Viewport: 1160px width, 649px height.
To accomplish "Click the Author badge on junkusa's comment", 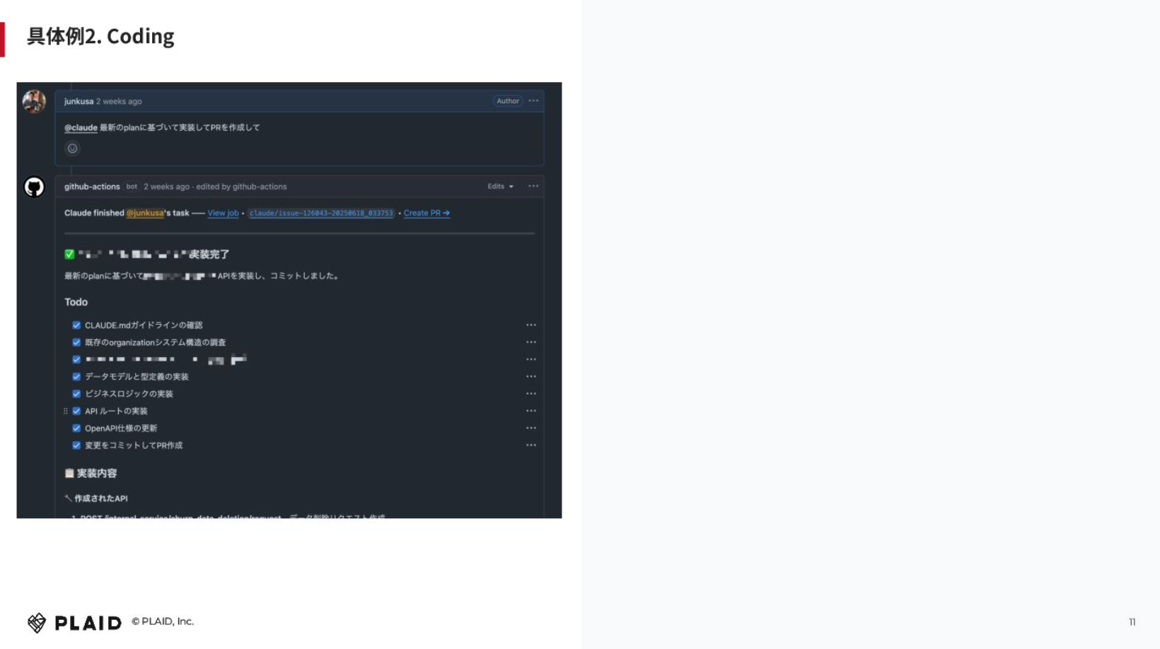I will click(x=508, y=101).
